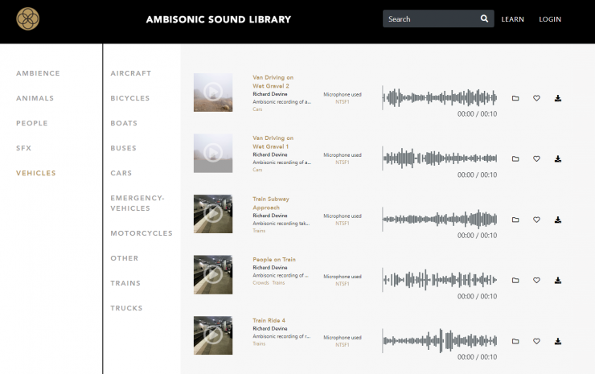Select the Emergency-Vehicles subcategory
The width and height of the screenshot is (595, 374).
click(137, 203)
